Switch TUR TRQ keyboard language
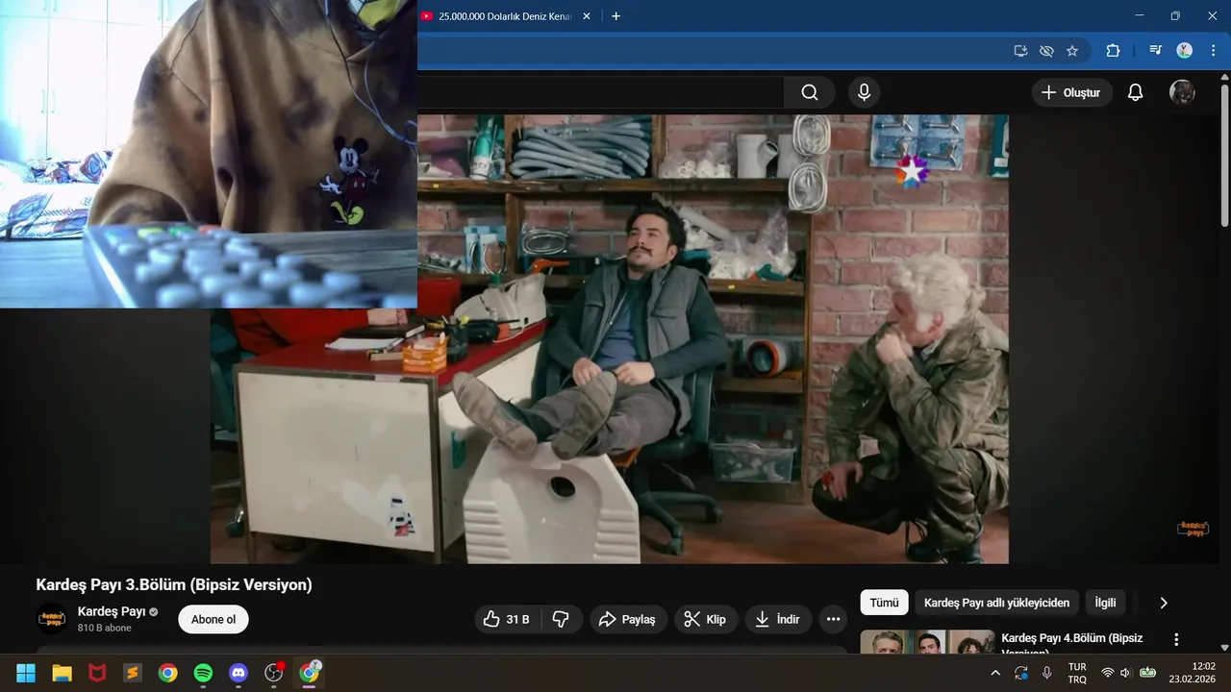The image size is (1231, 692). pyautogui.click(x=1077, y=673)
